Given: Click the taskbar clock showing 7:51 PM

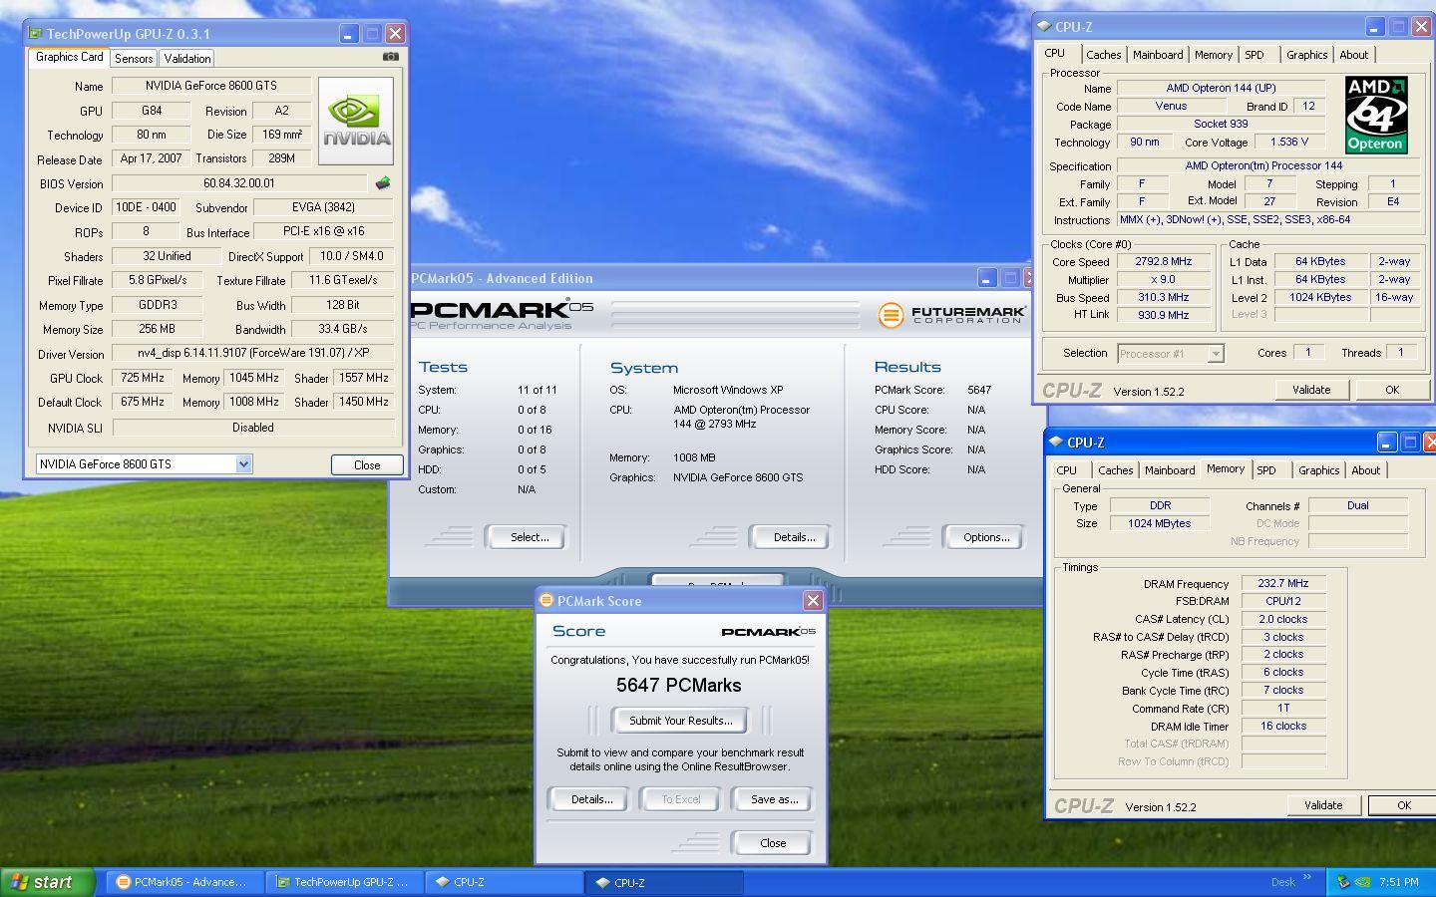Looking at the screenshot, I should (x=1398, y=882).
